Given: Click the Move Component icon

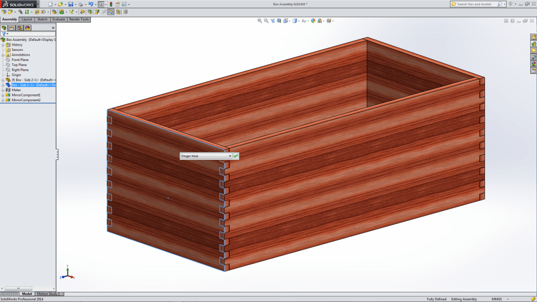Looking at the screenshot, I should tap(43, 12).
